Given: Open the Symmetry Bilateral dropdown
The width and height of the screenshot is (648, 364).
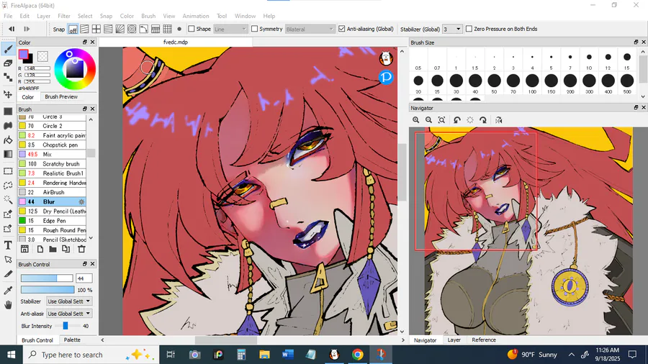Looking at the screenshot, I should pyautogui.click(x=309, y=29).
